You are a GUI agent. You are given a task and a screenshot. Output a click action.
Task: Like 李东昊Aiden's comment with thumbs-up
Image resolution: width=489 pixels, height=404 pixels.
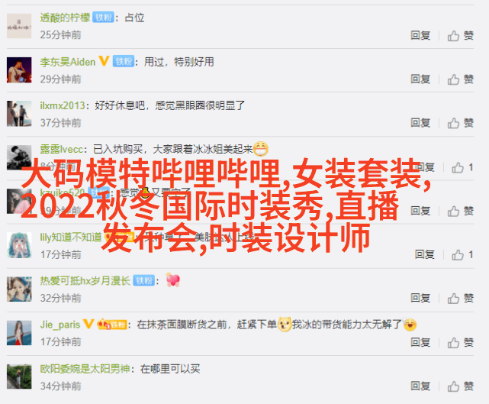460,79
